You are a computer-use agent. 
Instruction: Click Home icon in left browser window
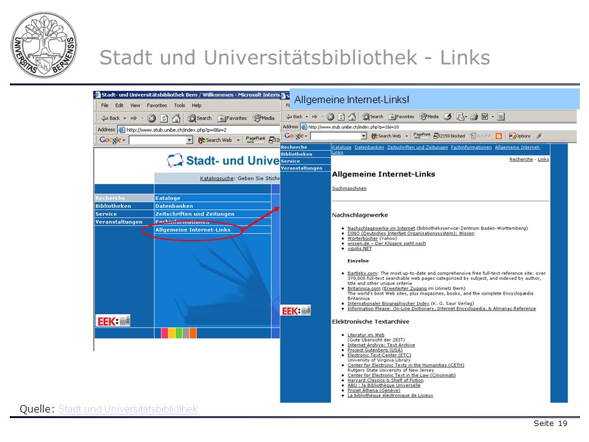coord(176,118)
